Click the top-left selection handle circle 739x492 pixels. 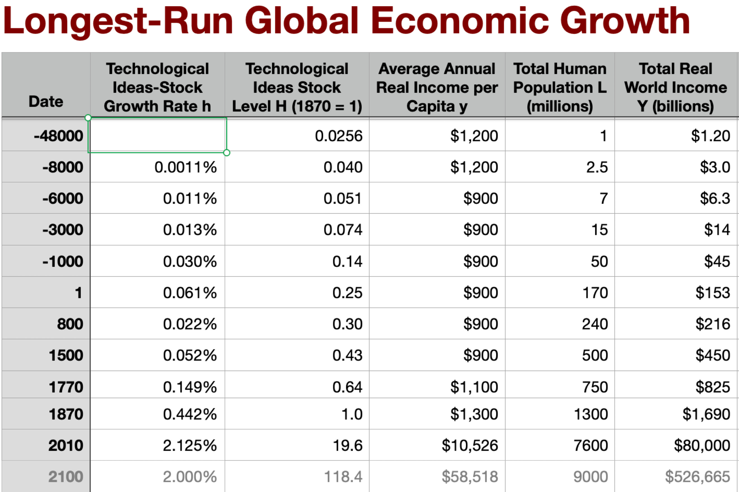(88, 118)
